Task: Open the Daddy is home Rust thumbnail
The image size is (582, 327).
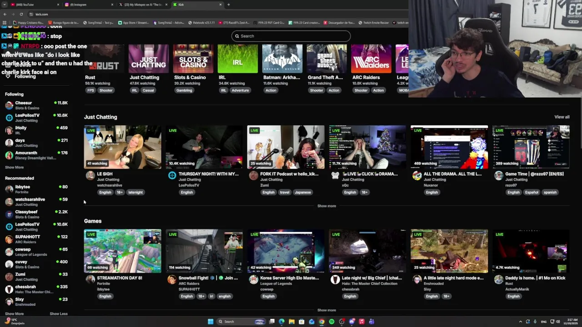Action: point(531,251)
